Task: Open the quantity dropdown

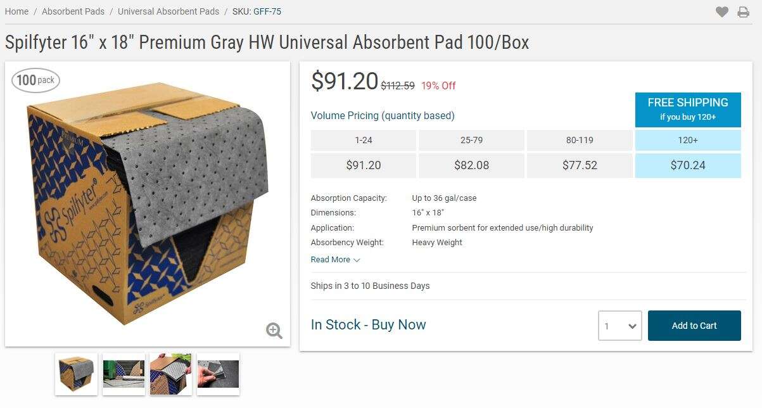Action: click(x=620, y=326)
